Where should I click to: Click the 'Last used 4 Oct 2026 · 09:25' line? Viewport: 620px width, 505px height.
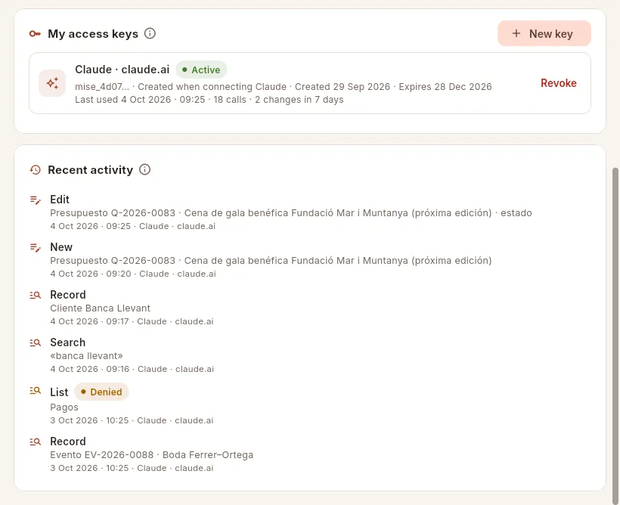209,100
